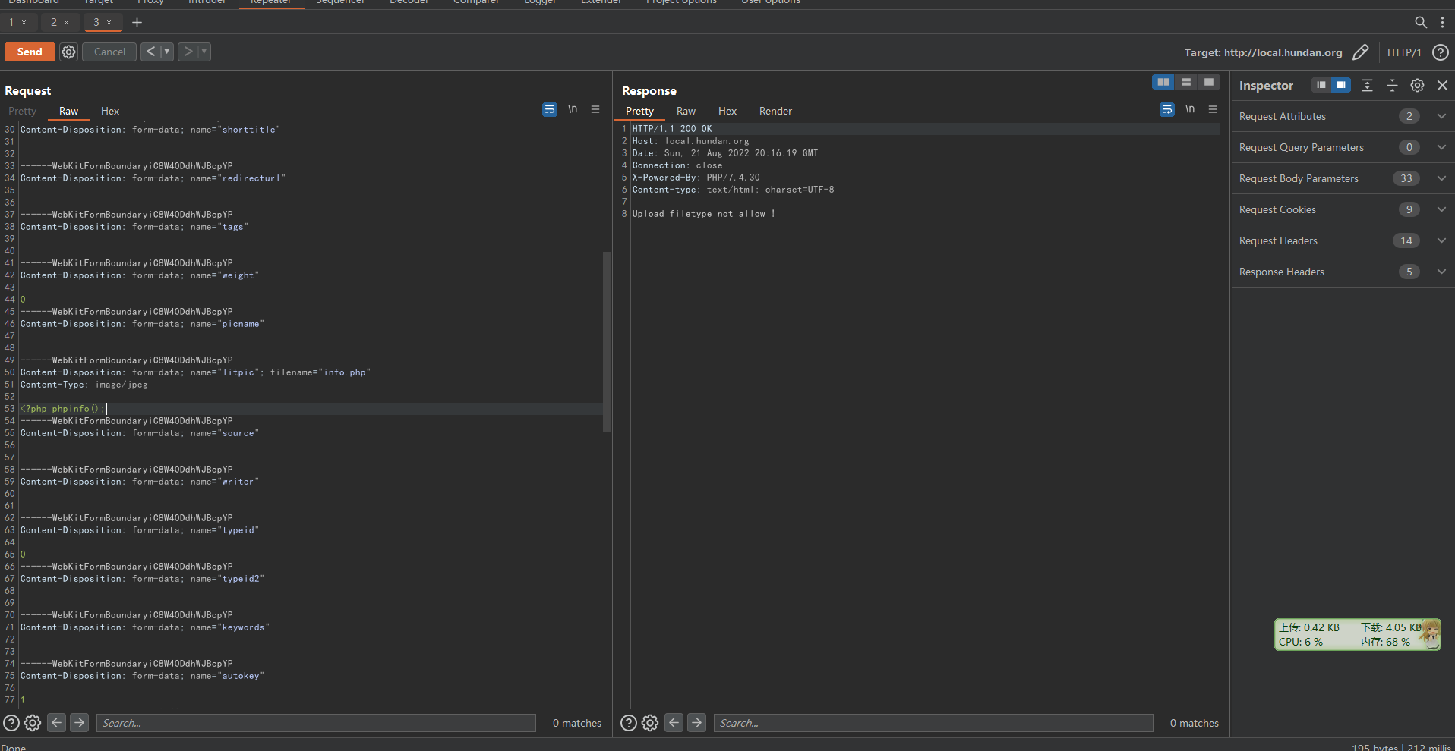The width and height of the screenshot is (1455, 751).
Task: Select the Request Raw view tab
Action: pos(68,111)
